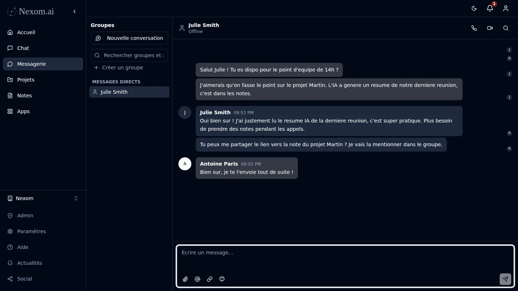Screen dimensions: 518x291
Task: Mention a user with the @ icon
Action: 197,279
